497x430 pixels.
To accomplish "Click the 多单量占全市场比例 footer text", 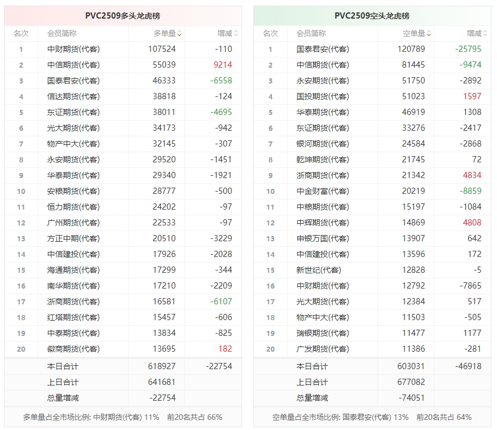I will point(122,418).
